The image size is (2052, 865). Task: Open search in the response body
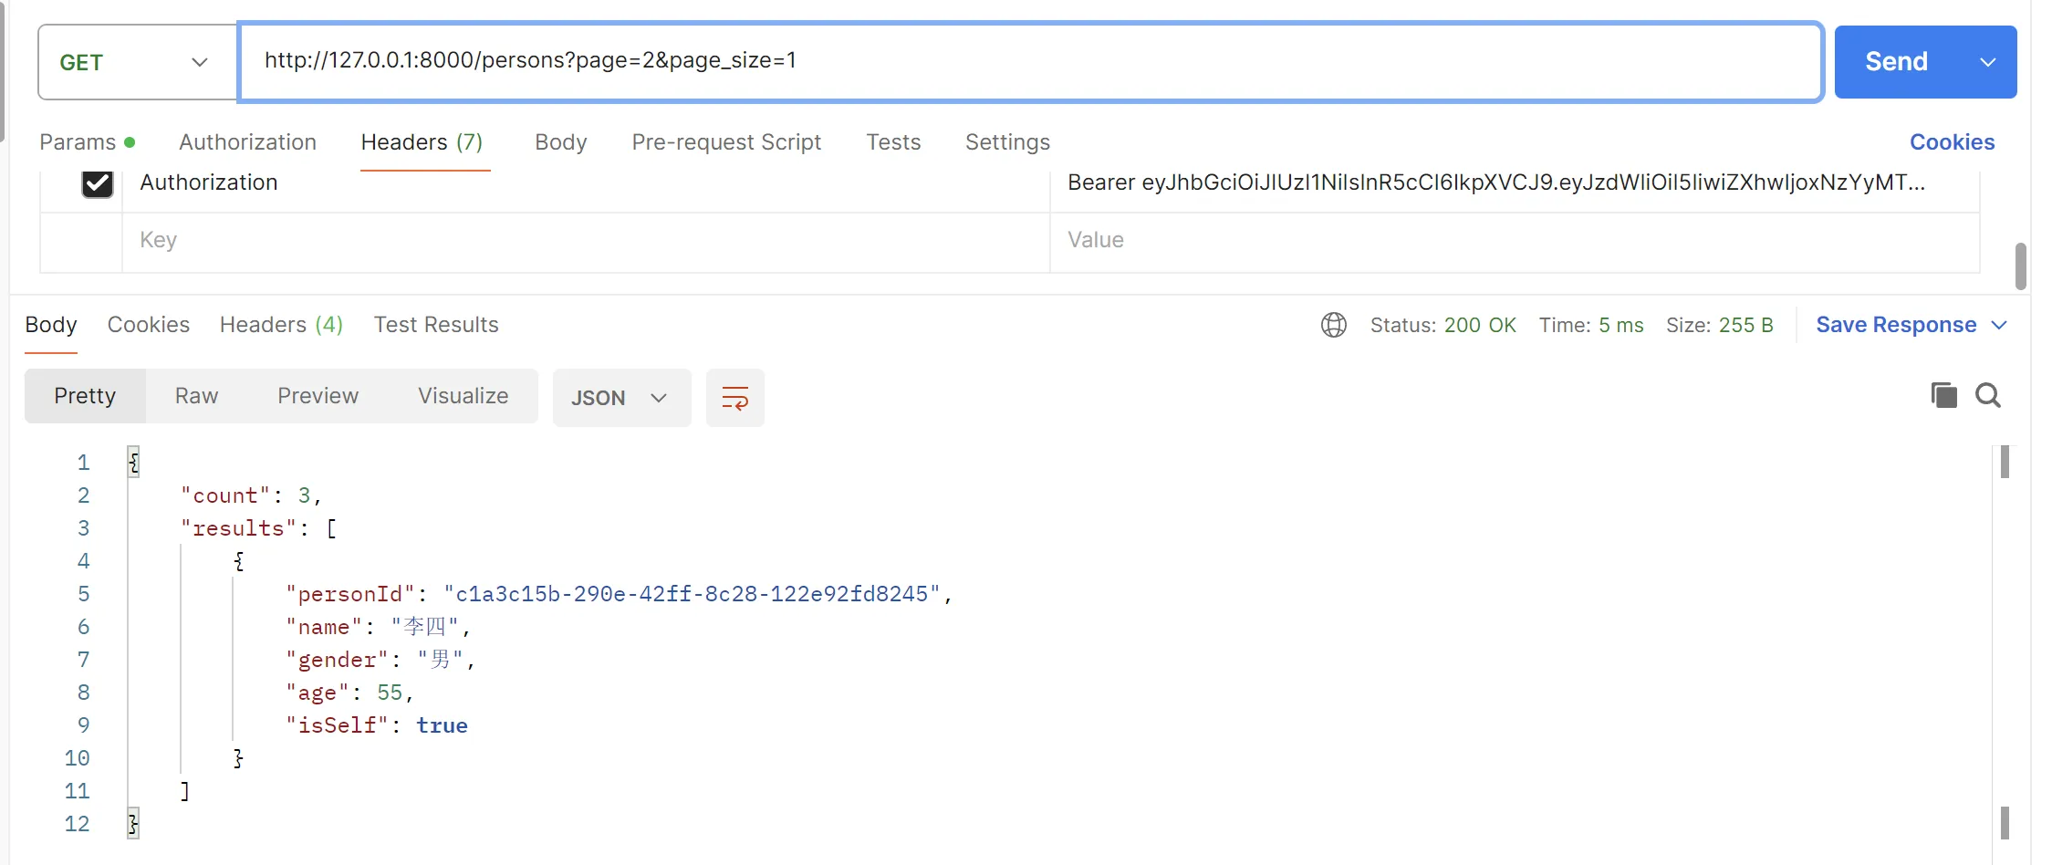1988,395
